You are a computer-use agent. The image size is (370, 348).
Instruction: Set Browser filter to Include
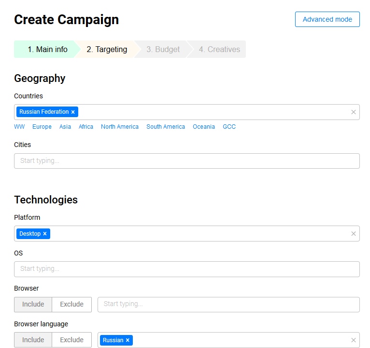33,304
